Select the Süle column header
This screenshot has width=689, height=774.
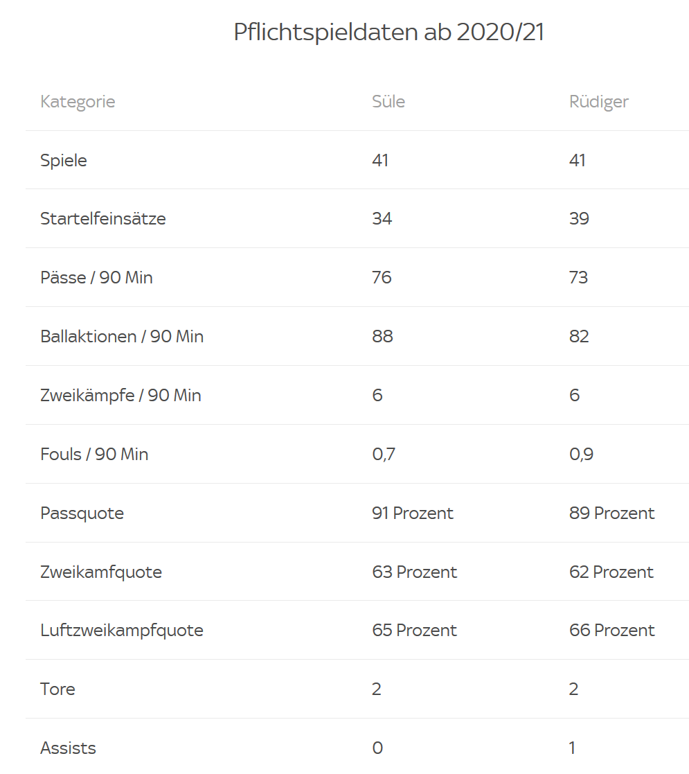[388, 101]
